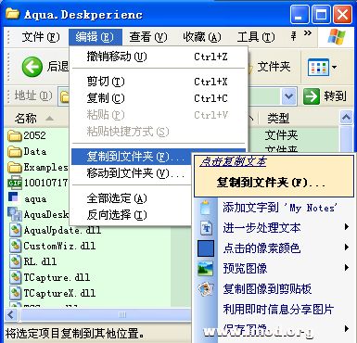The image size is (357, 343).
Task: Click the GIF file icon for 10010717
Action: pos(15,183)
